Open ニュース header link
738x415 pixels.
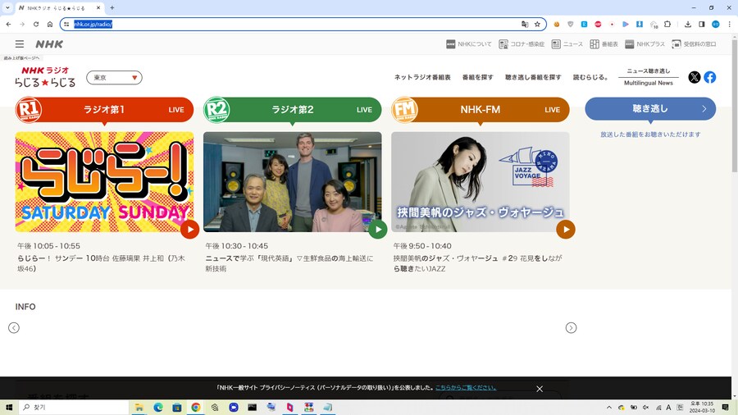(567, 43)
